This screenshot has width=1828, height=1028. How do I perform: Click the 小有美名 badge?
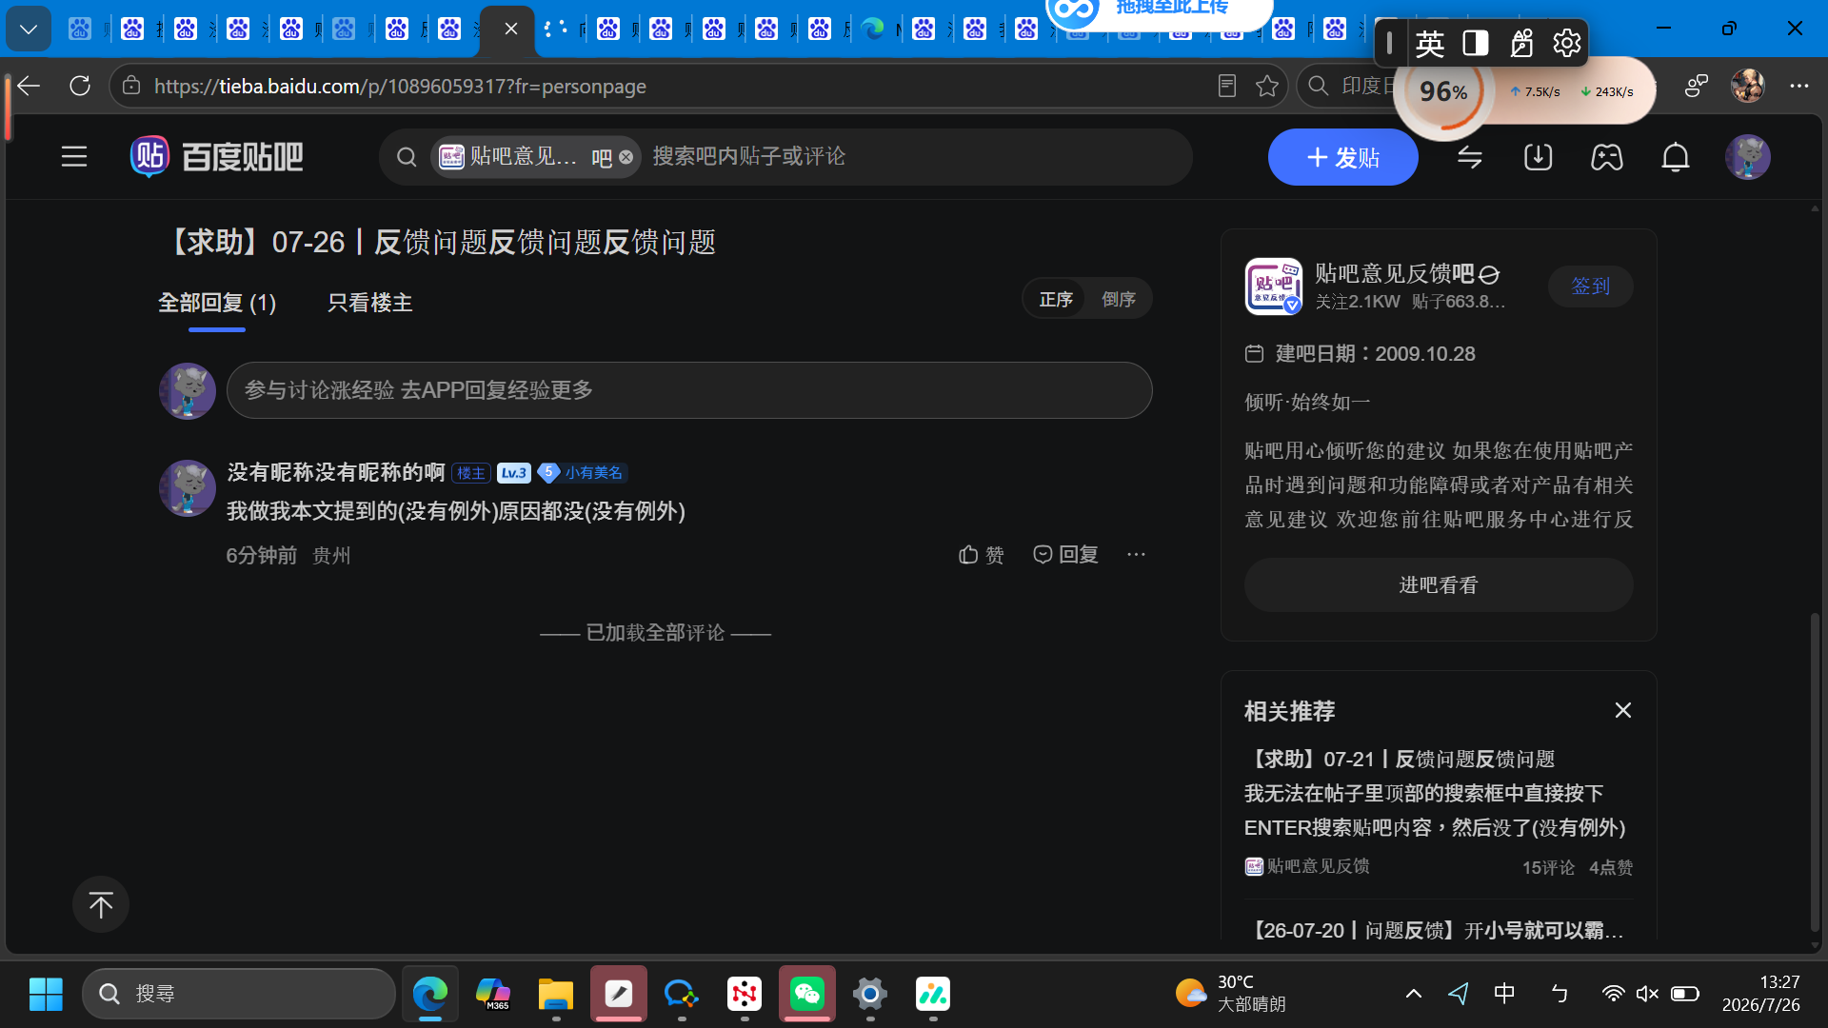tap(582, 473)
